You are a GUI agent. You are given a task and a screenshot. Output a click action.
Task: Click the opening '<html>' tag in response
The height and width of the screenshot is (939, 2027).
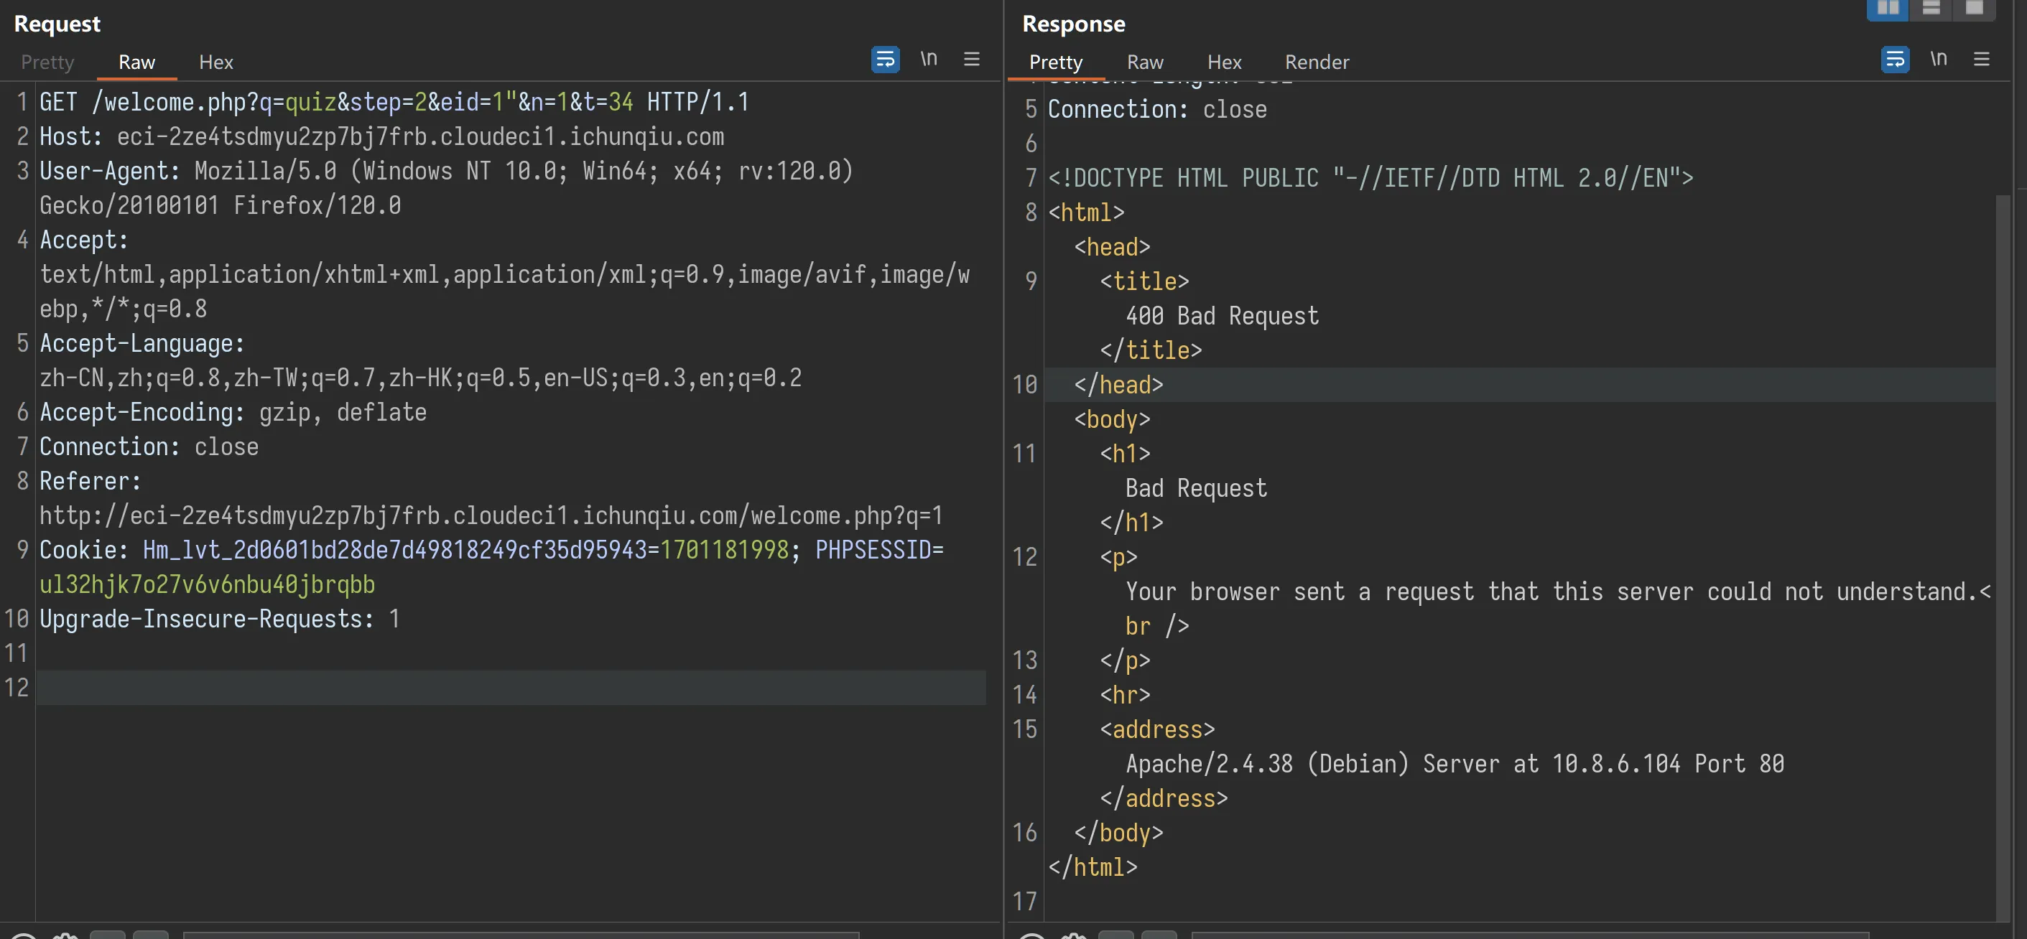pyautogui.click(x=1087, y=212)
